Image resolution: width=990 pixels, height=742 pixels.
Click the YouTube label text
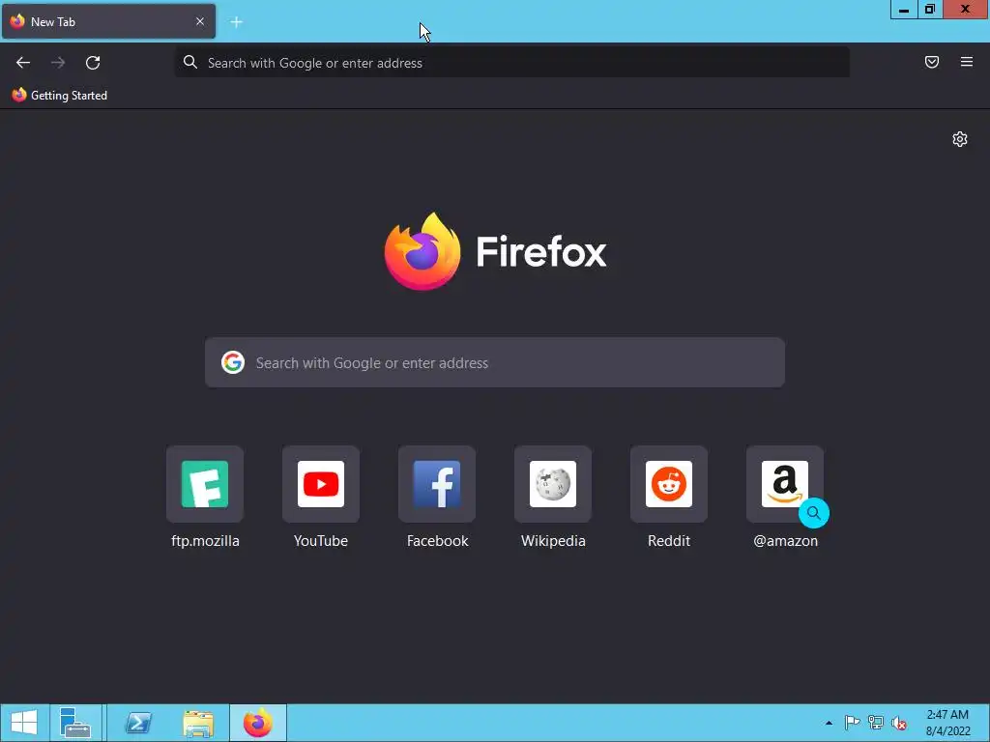click(x=321, y=541)
